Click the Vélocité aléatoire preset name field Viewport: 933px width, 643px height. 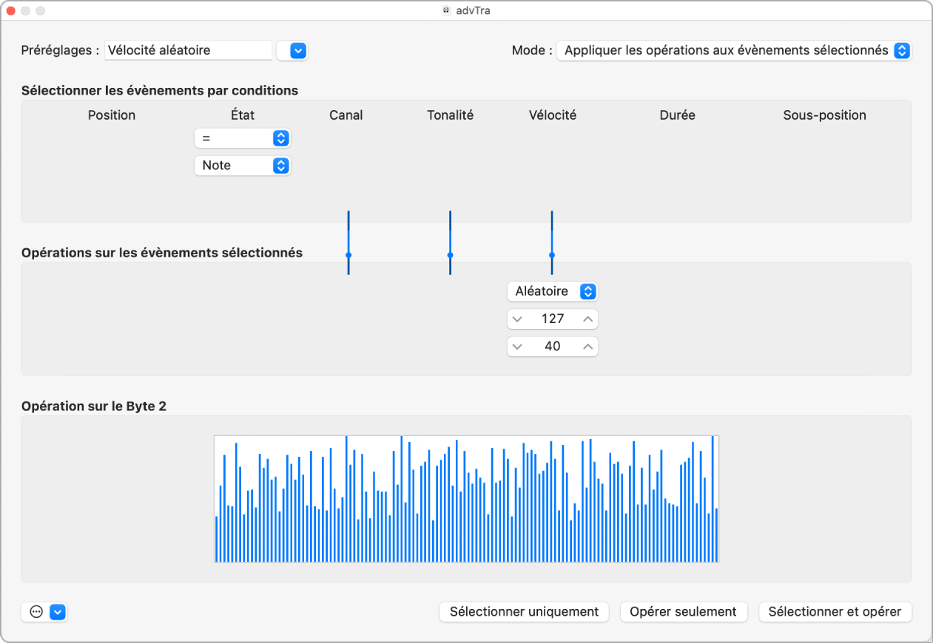click(189, 50)
